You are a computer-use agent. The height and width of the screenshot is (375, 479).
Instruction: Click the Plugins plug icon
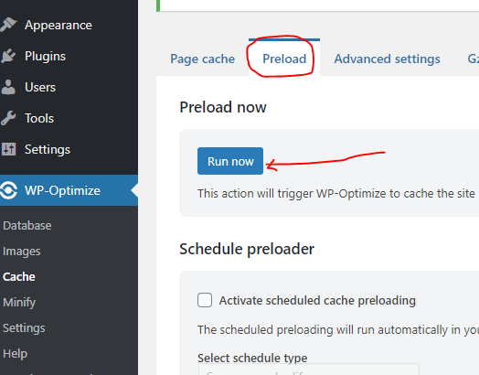[8, 56]
